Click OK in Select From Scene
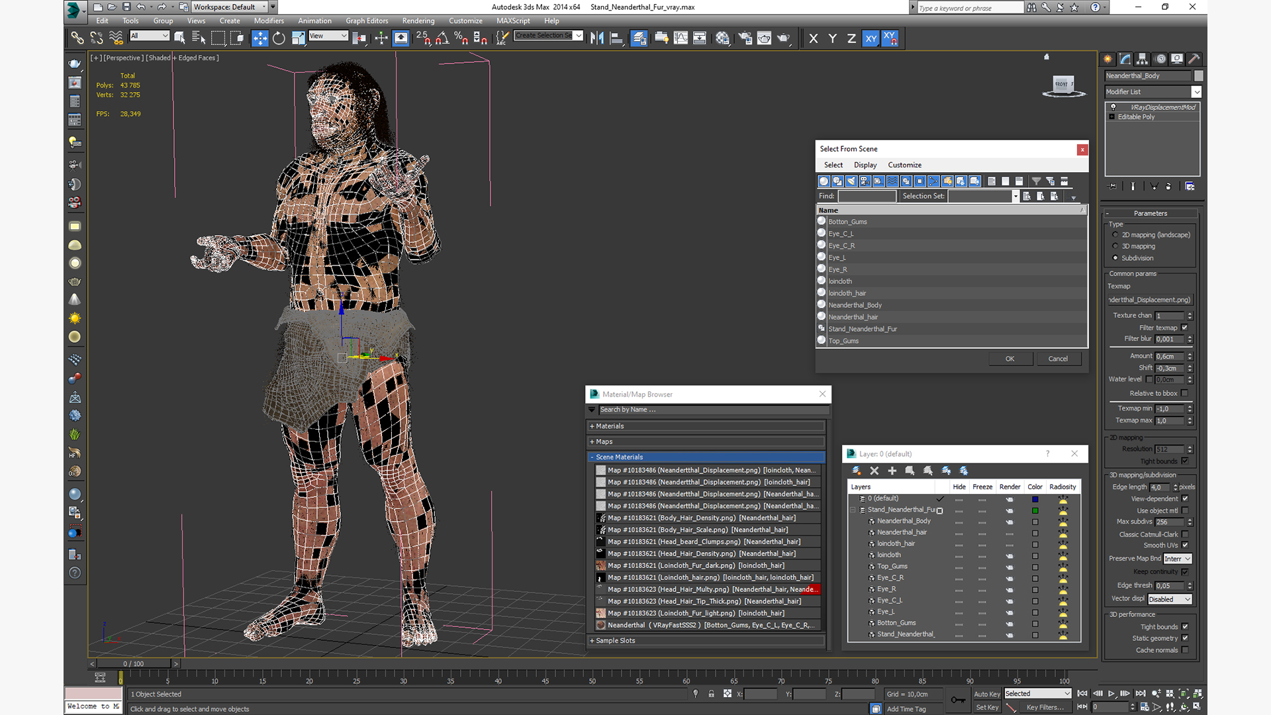The width and height of the screenshot is (1271, 715). (x=1010, y=359)
